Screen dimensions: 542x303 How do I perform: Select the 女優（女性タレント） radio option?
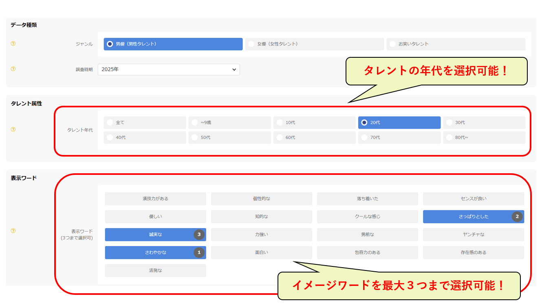[x=314, y=44]
